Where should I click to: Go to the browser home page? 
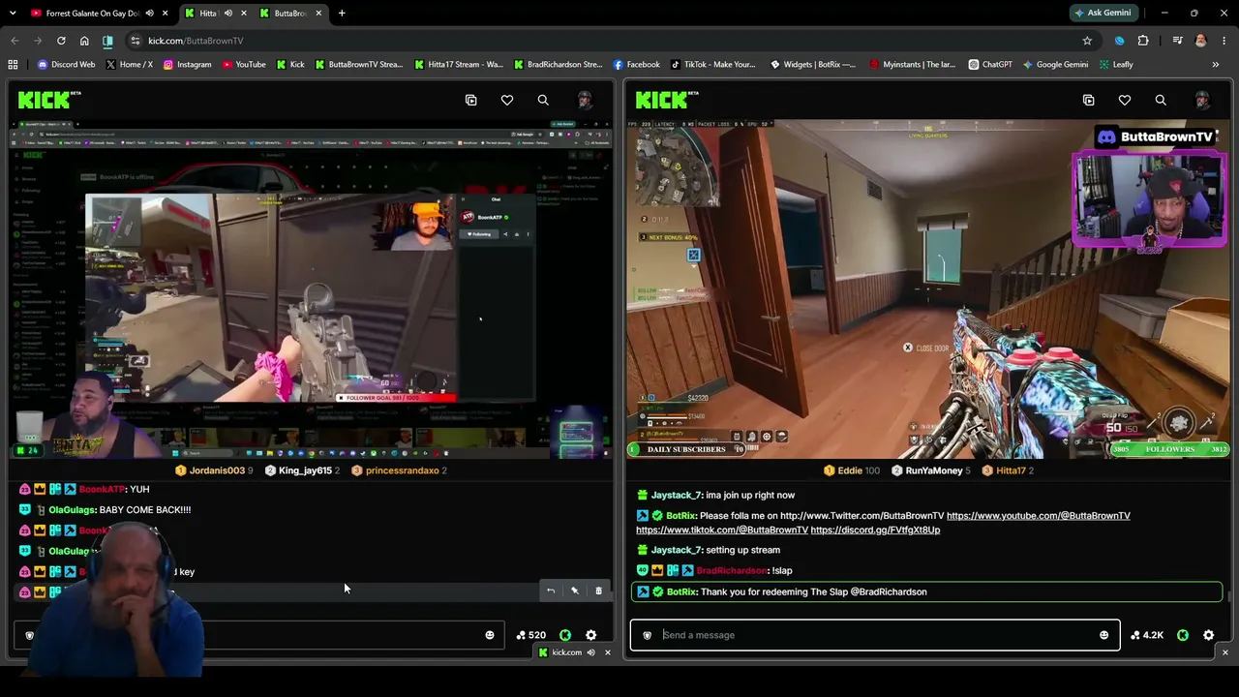coord(84,41)
